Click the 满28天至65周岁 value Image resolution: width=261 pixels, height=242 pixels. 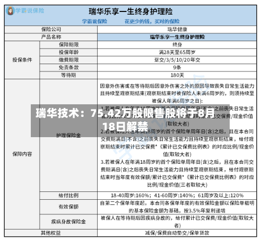coord(177,52)
